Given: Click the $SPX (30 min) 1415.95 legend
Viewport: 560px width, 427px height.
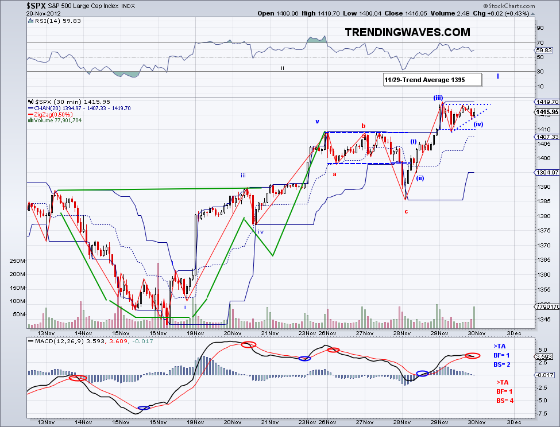Looking at the screenshot, I should pos(72,102).
